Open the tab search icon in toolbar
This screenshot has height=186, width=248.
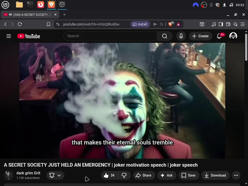pos(202,24)
